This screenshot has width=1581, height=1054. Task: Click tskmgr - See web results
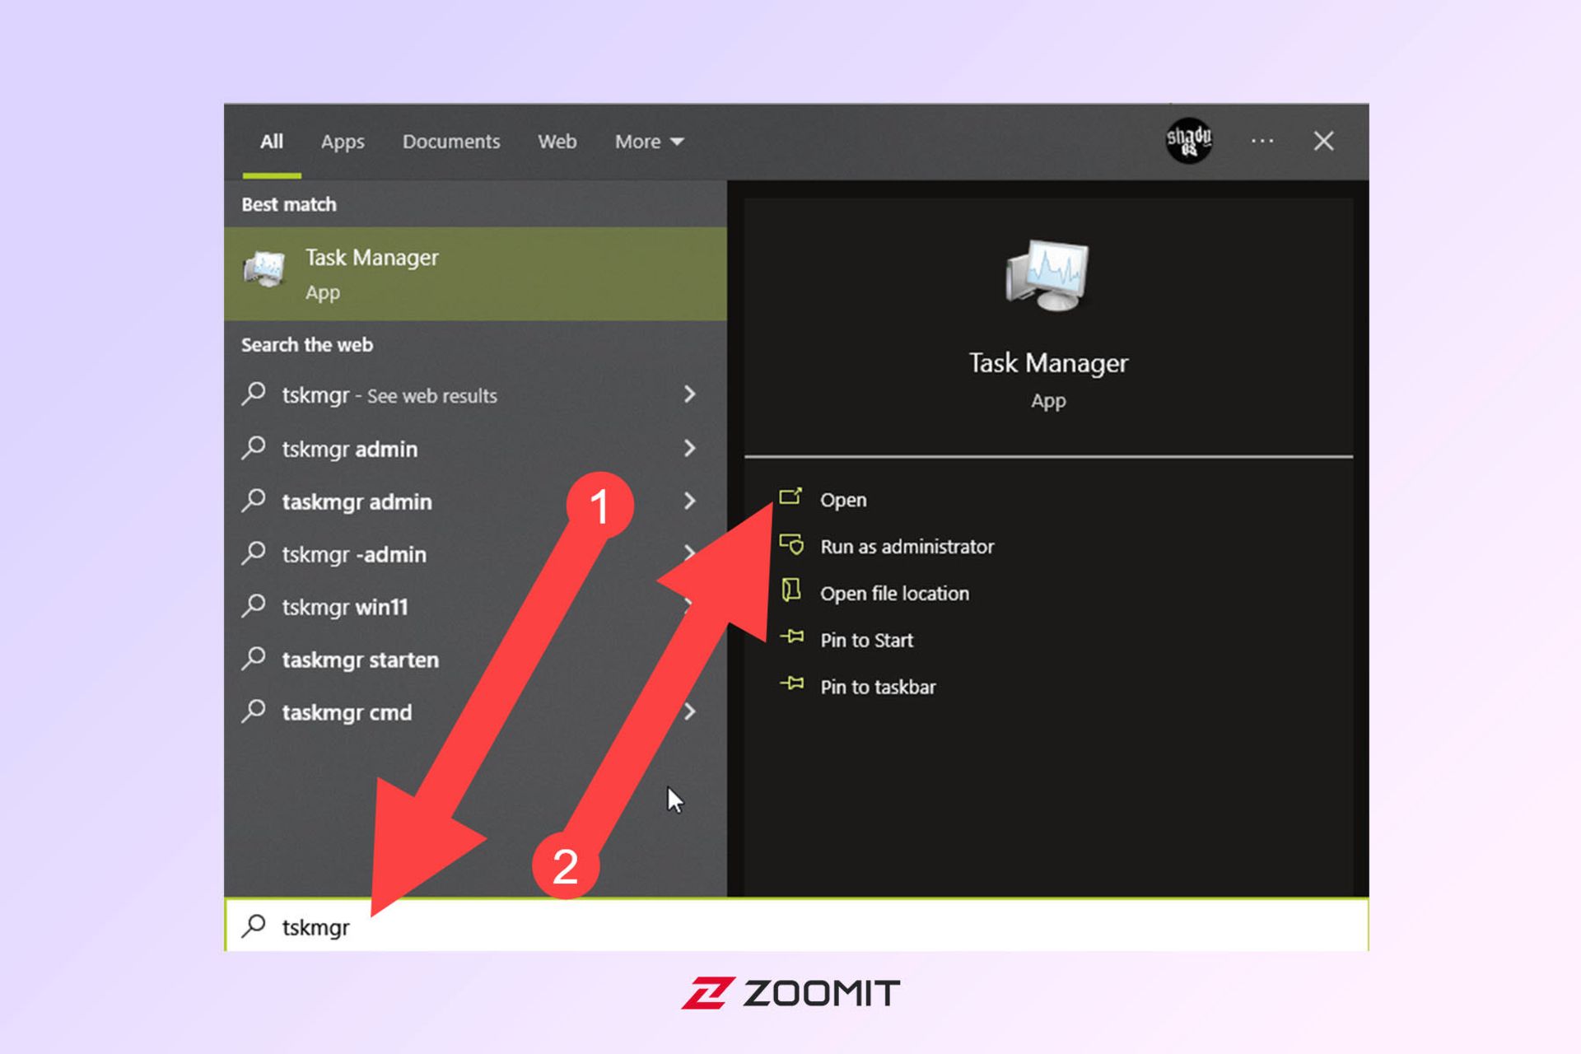389,396
